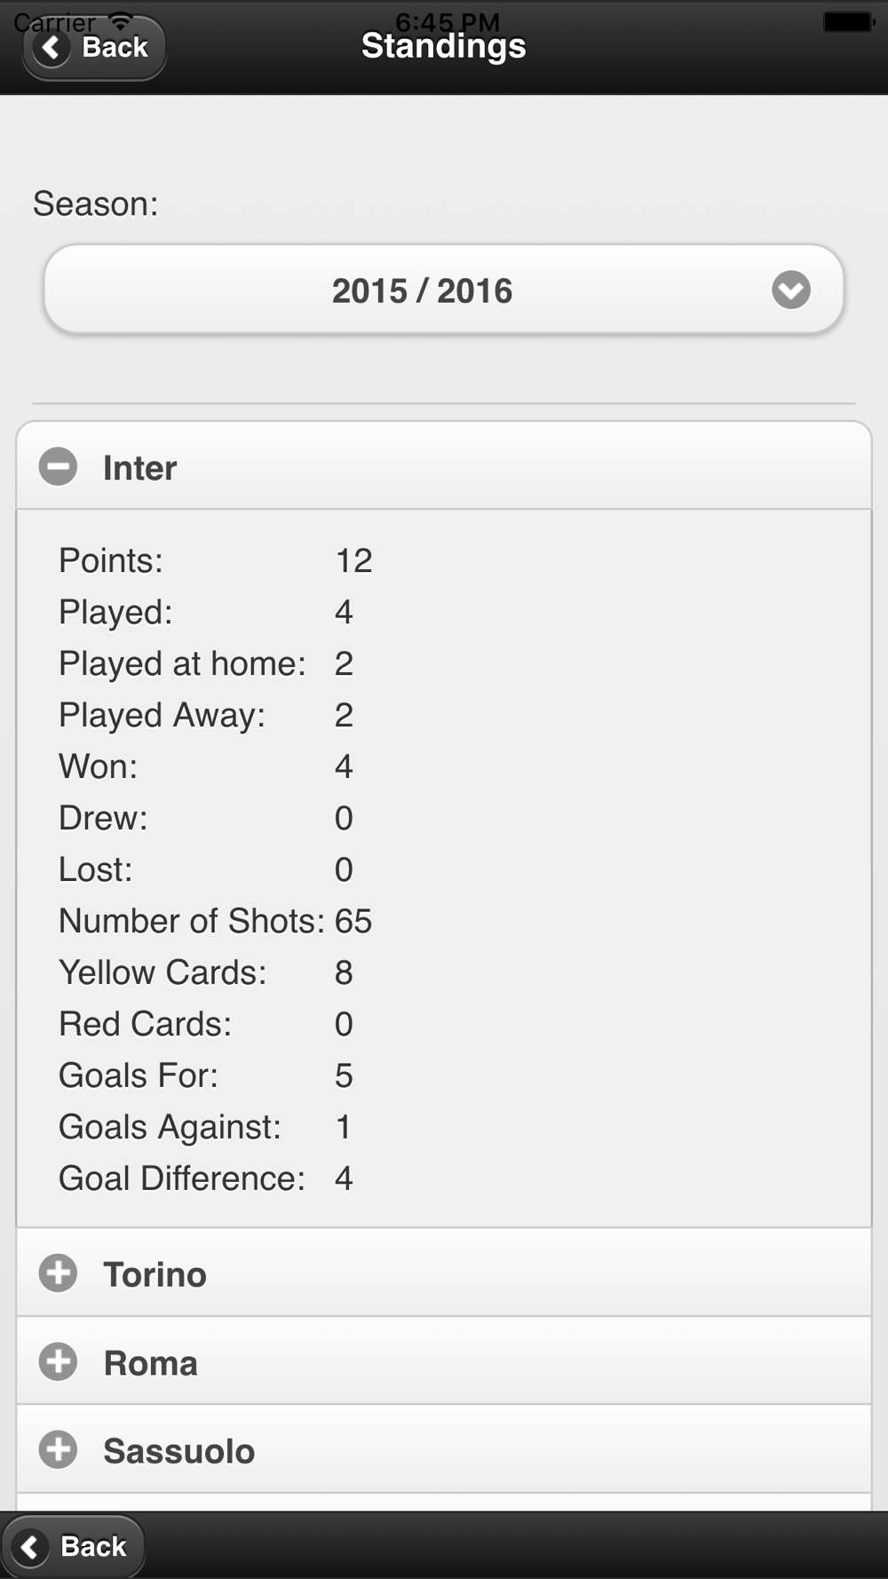Tap the Standings title
The width and height of the screenshot is (888, 1579).
(444, 45)
